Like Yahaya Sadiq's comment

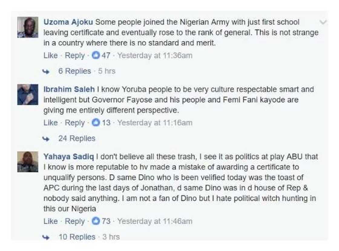(x=51, y=221)
